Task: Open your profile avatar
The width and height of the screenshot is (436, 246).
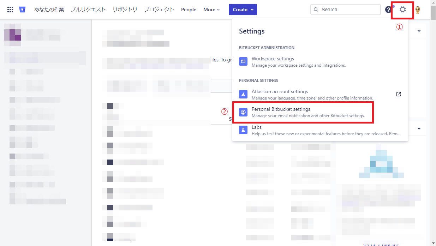Action: (417, 10)
